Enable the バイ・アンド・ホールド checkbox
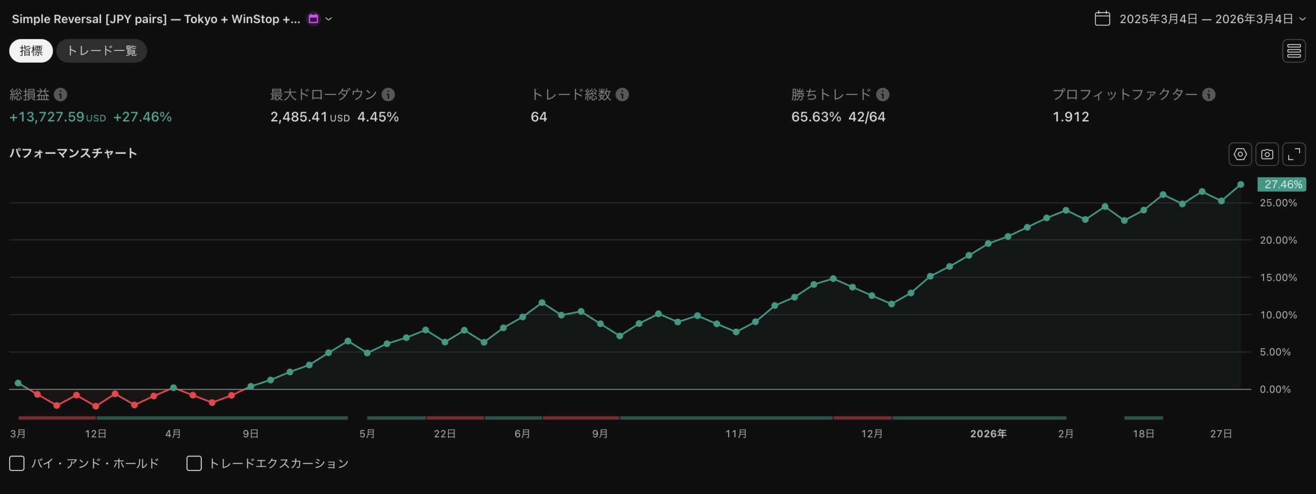Image resolution: width=1316 pixels, height=494 pixels. [x=17, y=463]
